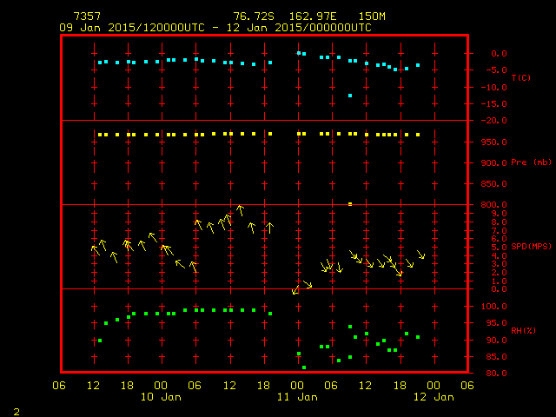
Task: Select the 11 Jan date marker
Action: (x=297, y=397)
